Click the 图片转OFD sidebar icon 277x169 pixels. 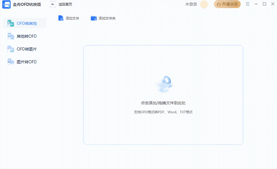(10, 62)
